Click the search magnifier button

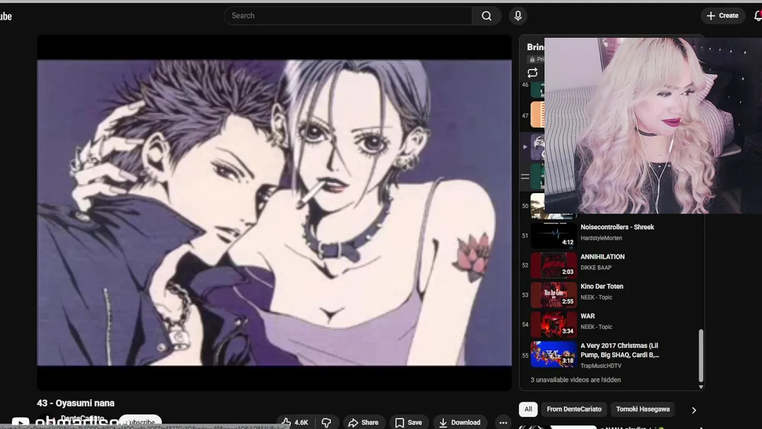486,16
